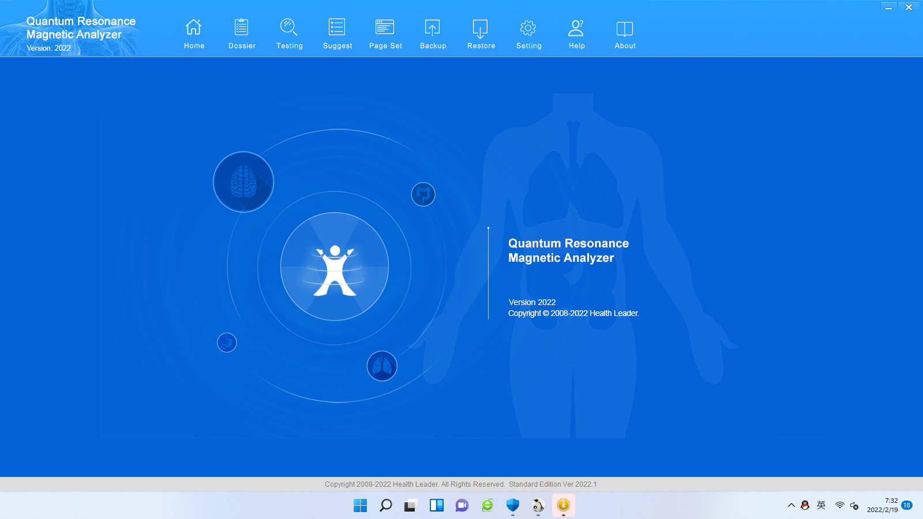Click the Home label

pyautogui.click(x=194, y=46)
